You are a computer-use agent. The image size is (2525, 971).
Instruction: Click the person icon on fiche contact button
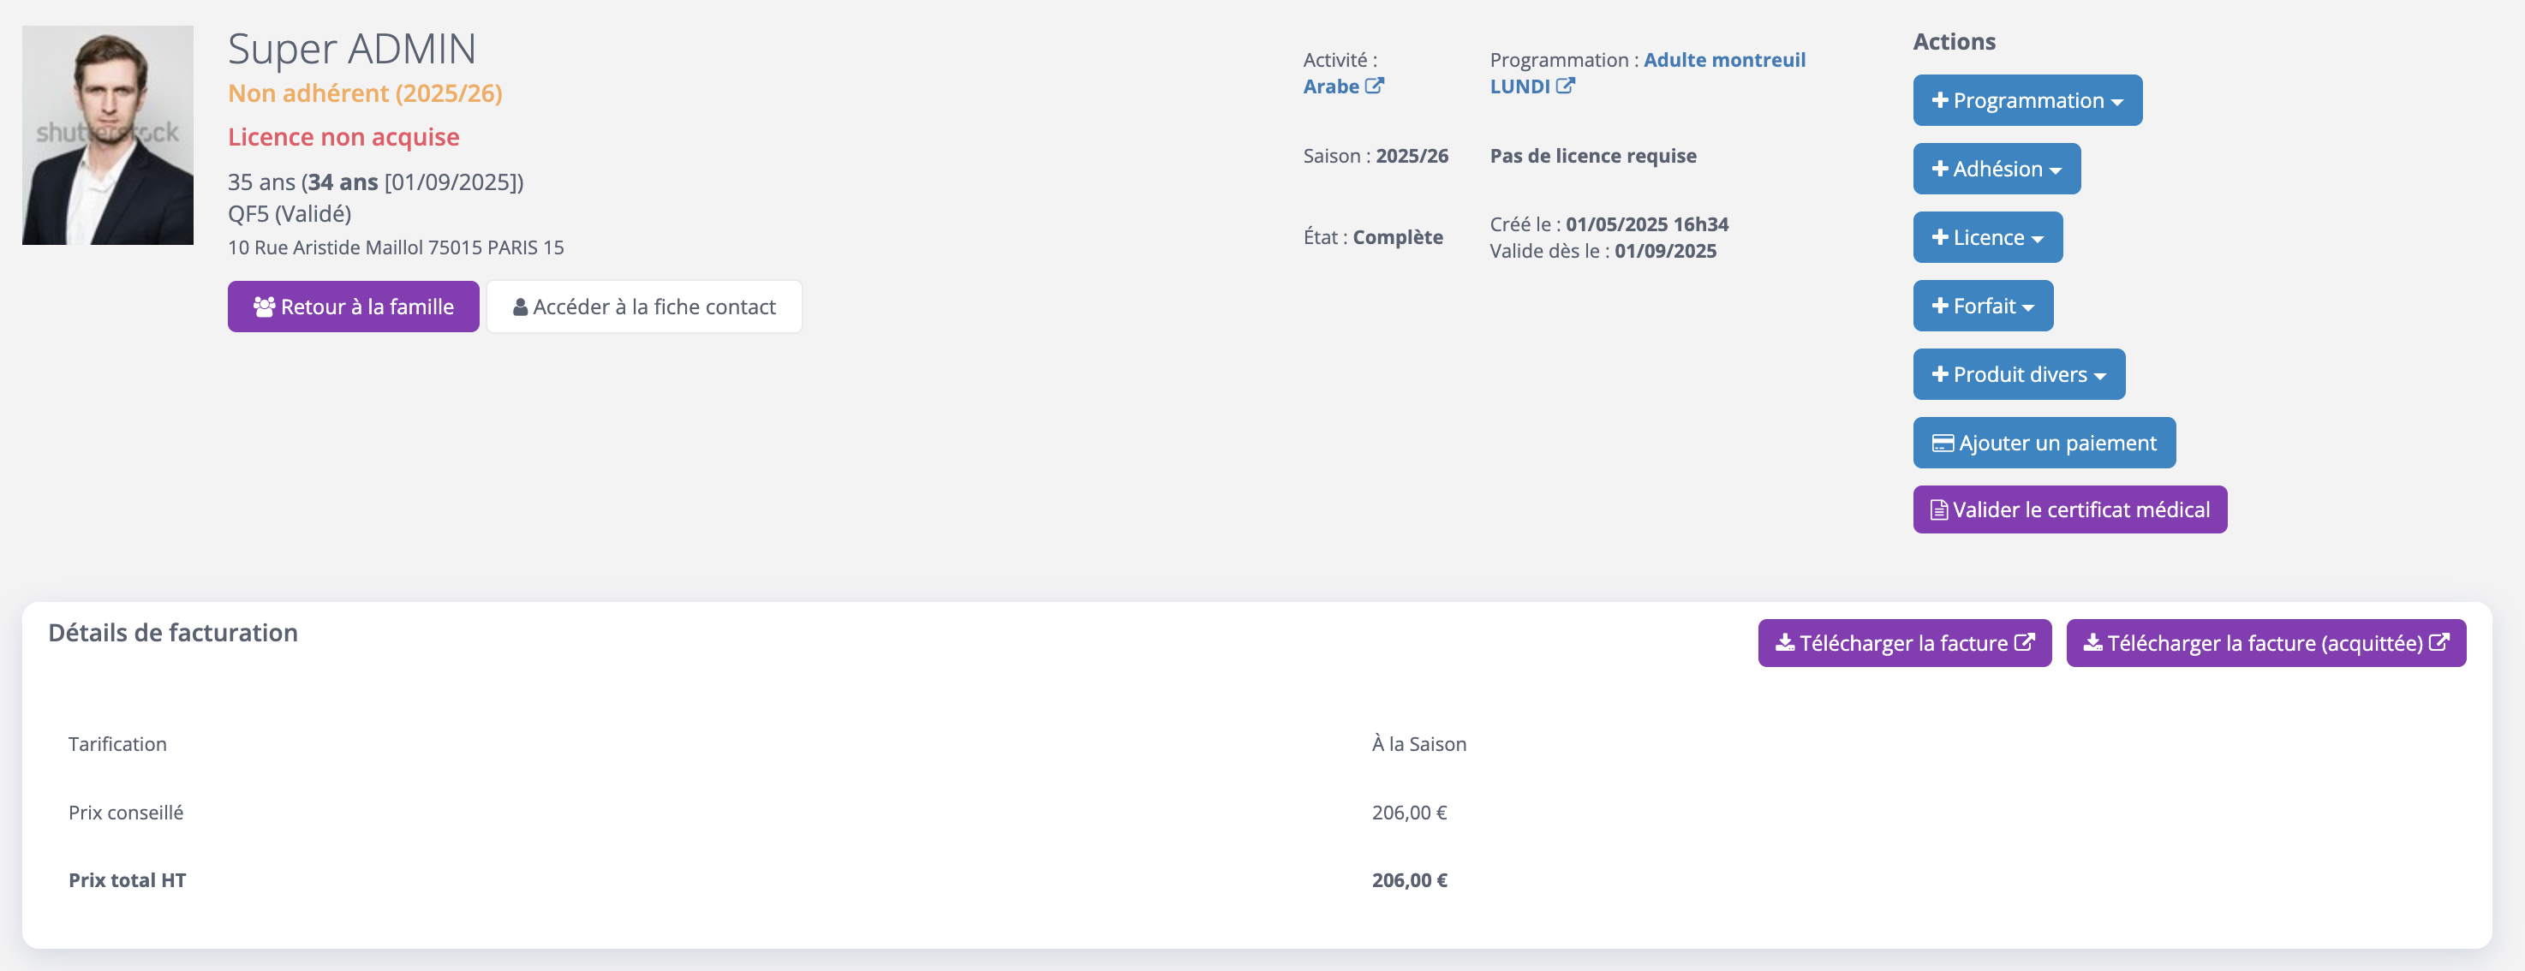pos(521,307)
